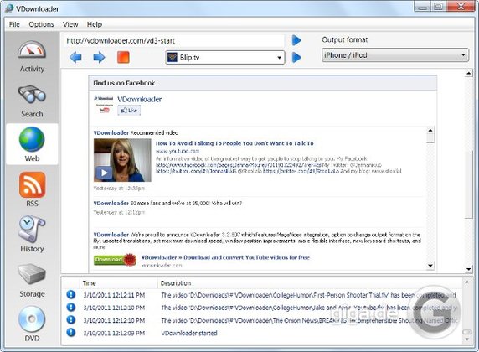
Task: Click browser page scrollbar down arrow
Action: coord(469,269)
